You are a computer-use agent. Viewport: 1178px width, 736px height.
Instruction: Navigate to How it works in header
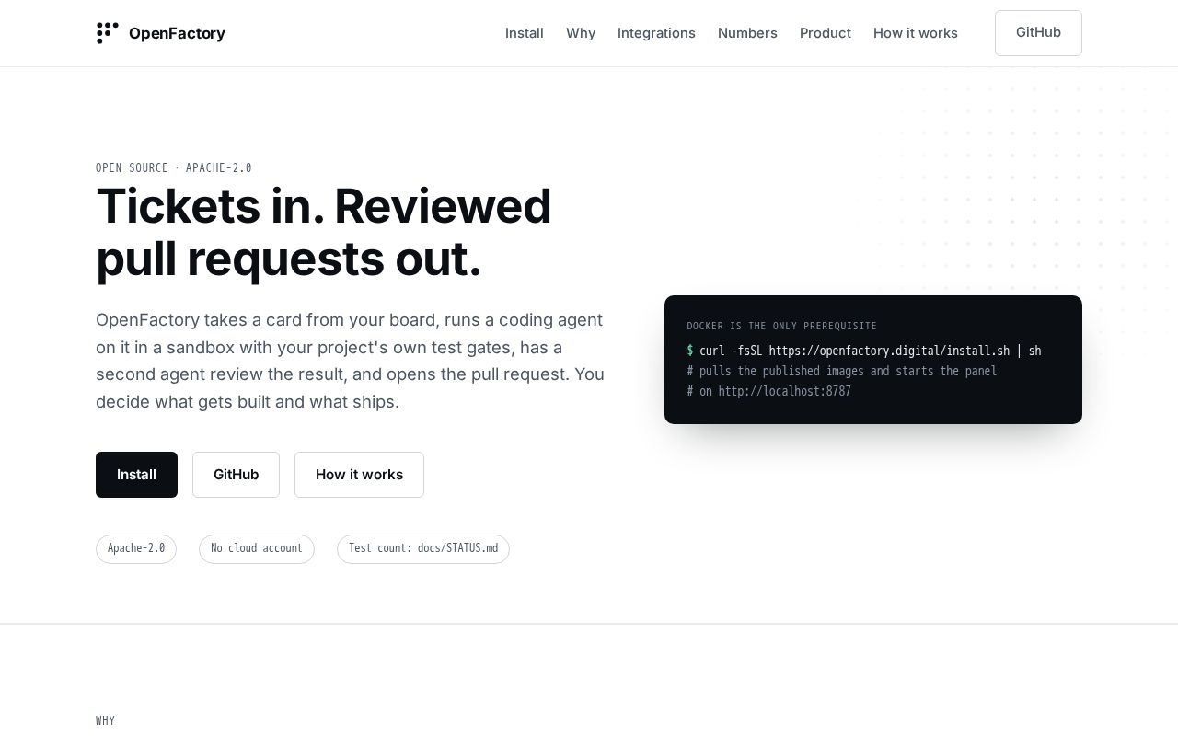point(916,33)
